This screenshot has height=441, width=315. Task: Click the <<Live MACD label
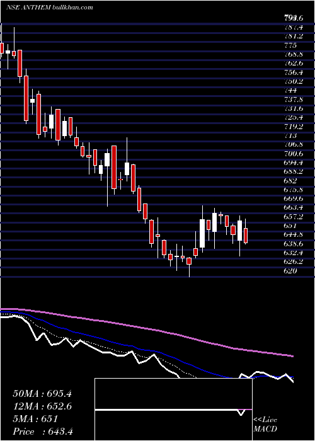[265, 425]
